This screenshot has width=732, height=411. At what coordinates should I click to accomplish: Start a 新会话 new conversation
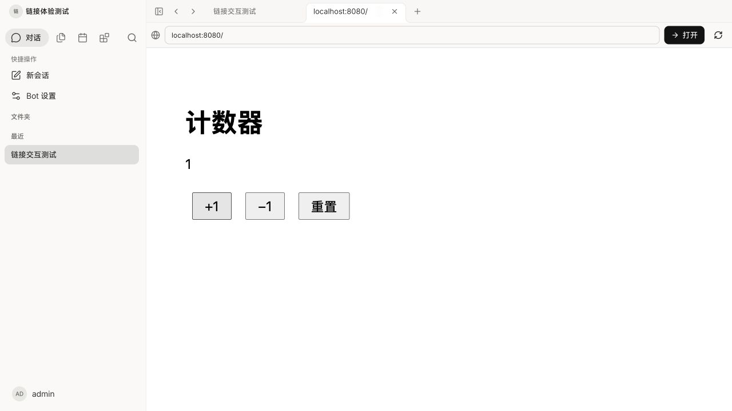(x=71, y=75)
